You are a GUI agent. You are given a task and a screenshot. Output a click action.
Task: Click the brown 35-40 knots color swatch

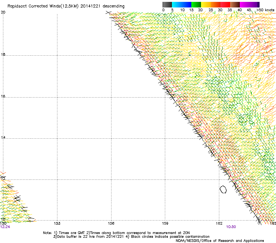[235, 4]
